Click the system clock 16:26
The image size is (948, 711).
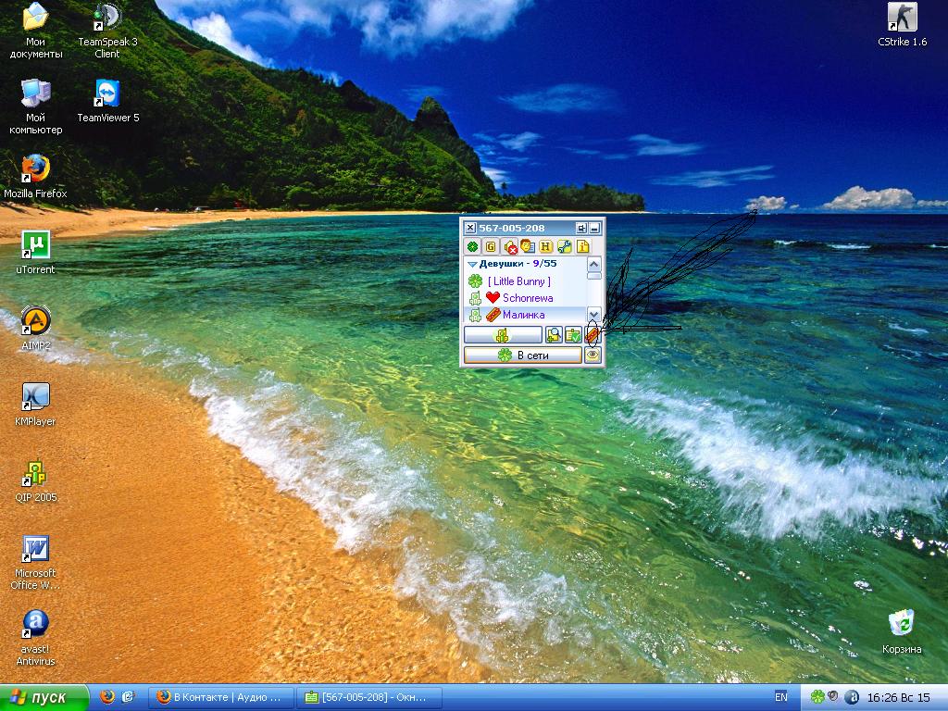point(898,697)
